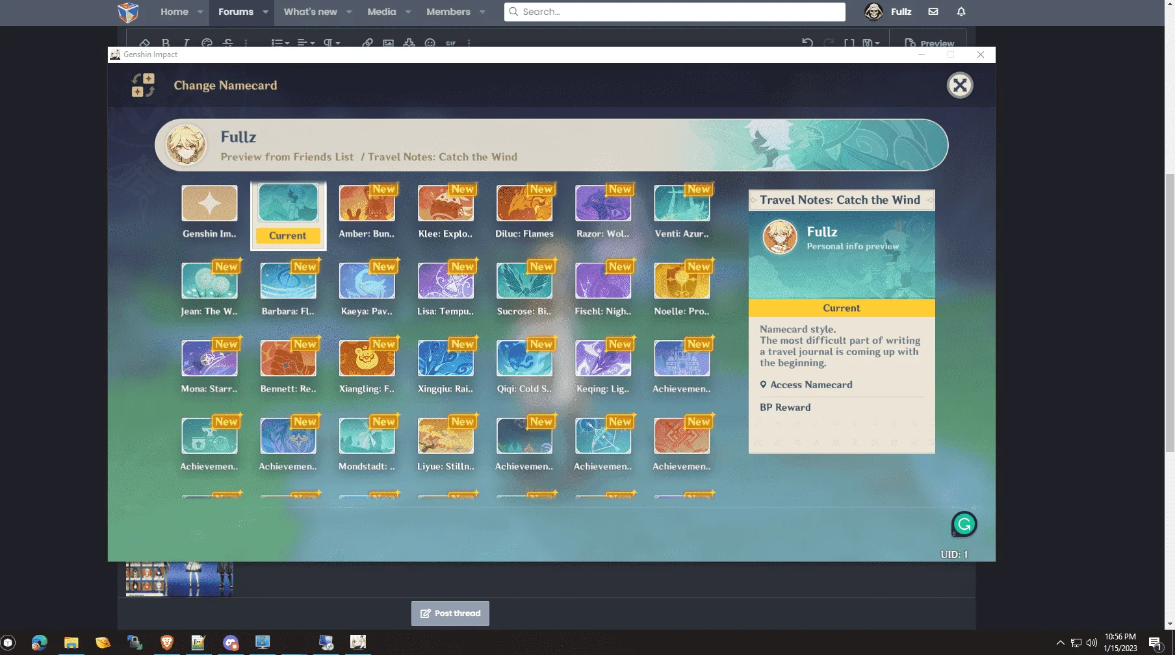Screen dimensions: 1175x655
Task: Open the Media menu item
Action: (381, 12)
